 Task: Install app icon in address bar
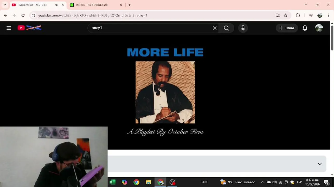click(x=278, y=15)
